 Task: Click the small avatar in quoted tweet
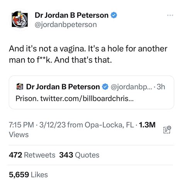point(20,86)
